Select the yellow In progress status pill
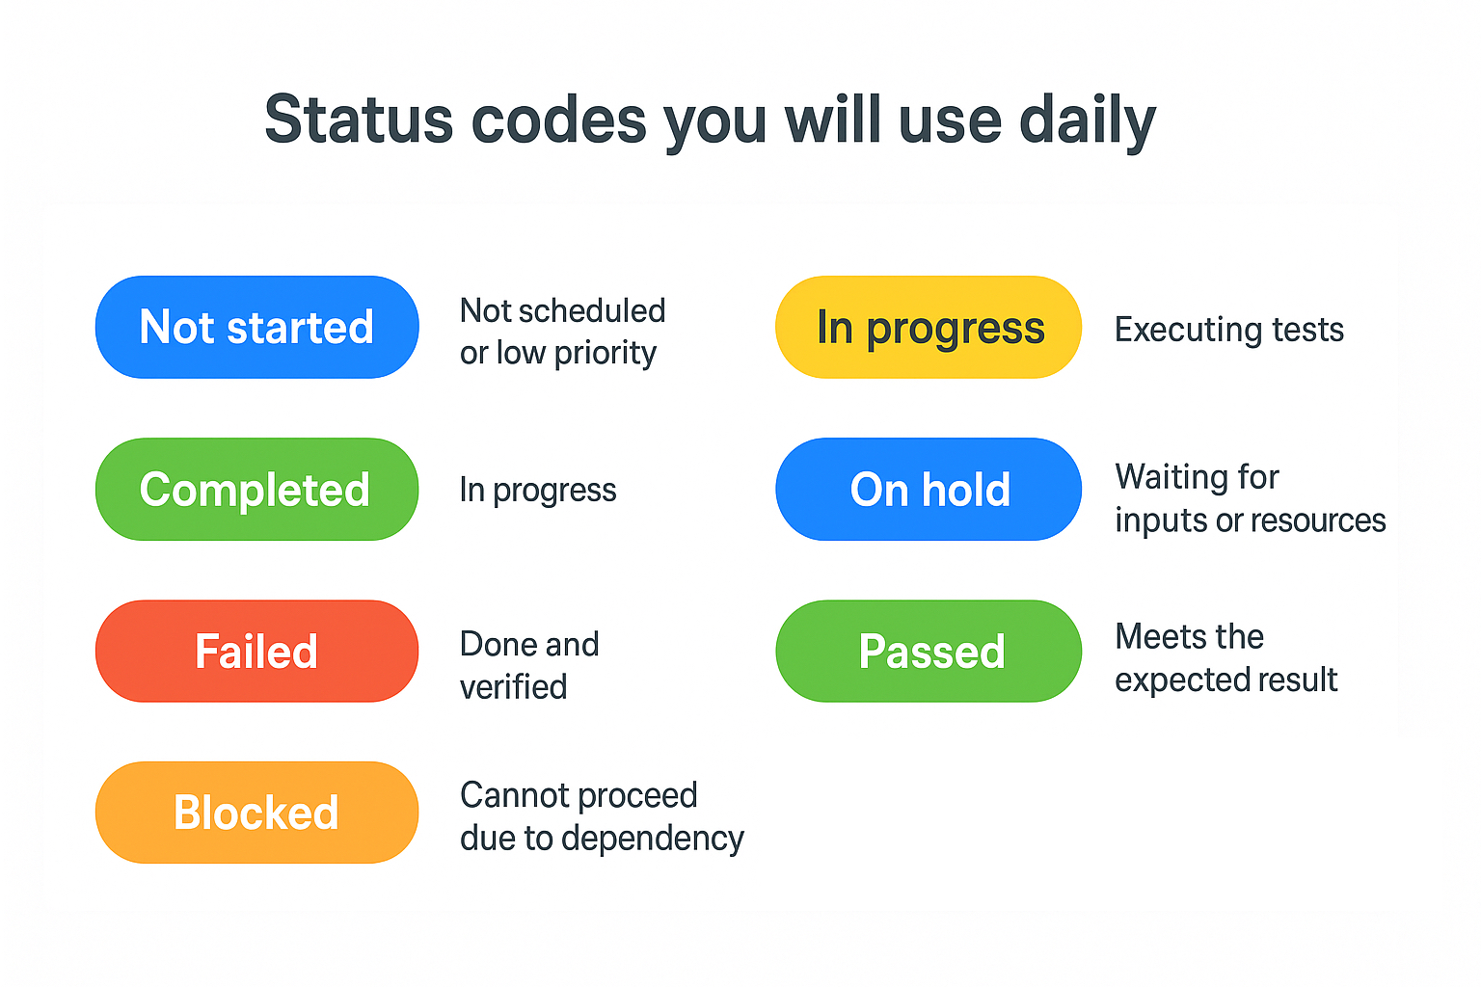The image size is (1481, 987). pos(929,328)
